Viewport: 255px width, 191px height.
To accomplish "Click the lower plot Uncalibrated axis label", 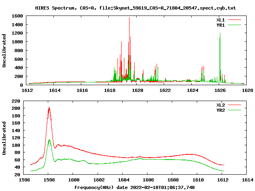I will (4, 138).
